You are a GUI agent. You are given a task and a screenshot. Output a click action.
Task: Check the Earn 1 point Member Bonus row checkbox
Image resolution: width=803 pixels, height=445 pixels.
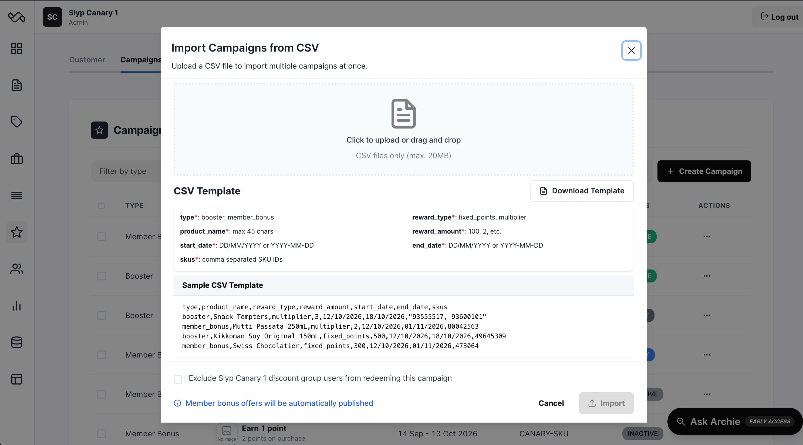pos(101,433)
